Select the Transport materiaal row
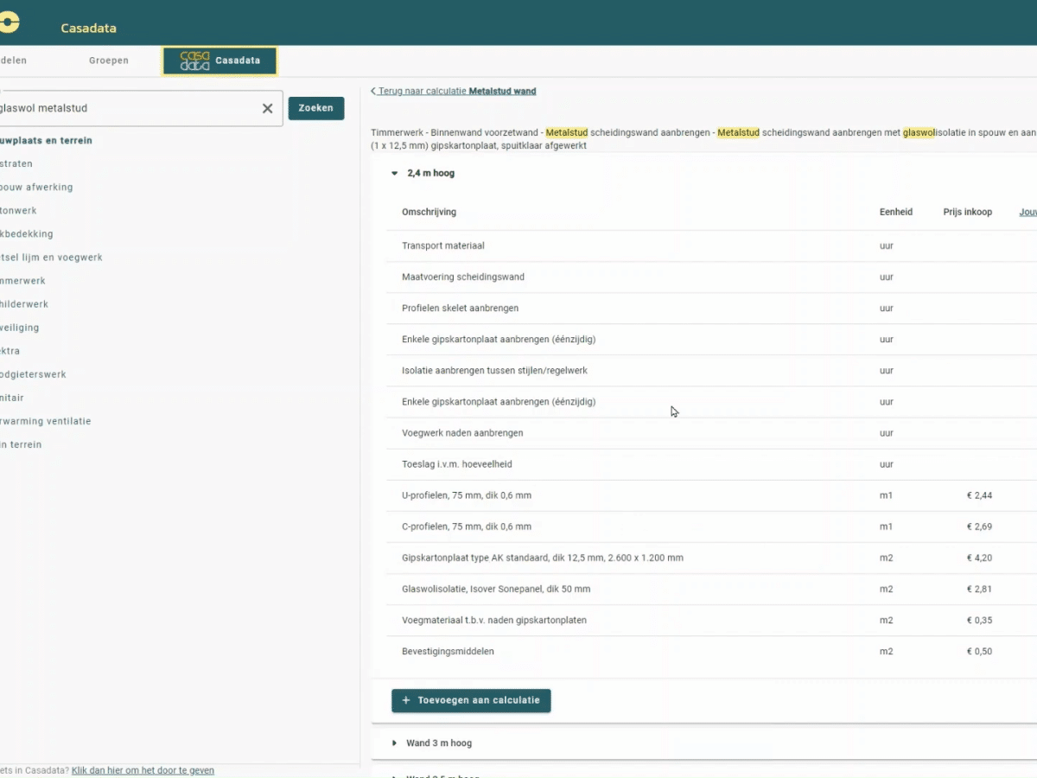 click(x=712, y=246)
